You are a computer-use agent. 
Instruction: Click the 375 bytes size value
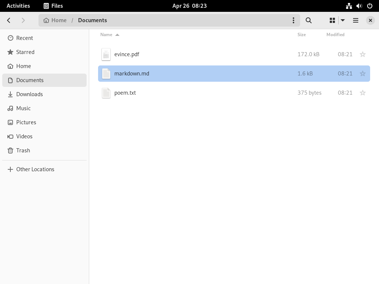(x=309, y=93)
